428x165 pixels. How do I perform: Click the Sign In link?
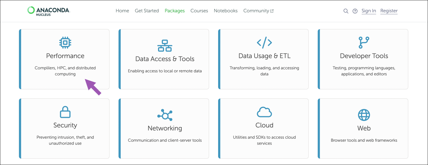pyautogui.click(x=369, y=11)
